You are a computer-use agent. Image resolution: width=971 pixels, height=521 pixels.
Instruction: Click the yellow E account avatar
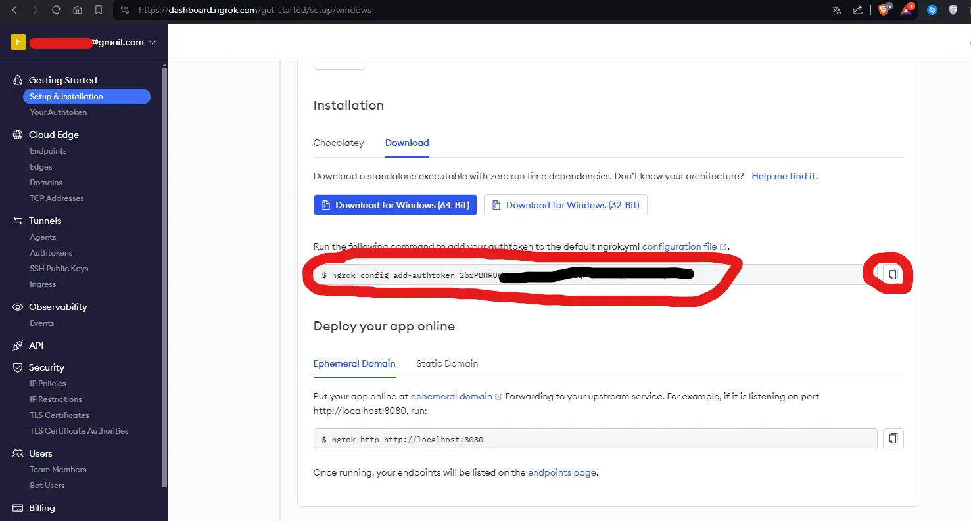18,42
